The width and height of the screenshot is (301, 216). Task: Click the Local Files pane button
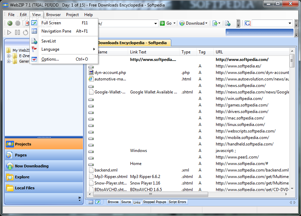(x=44, y=188)
